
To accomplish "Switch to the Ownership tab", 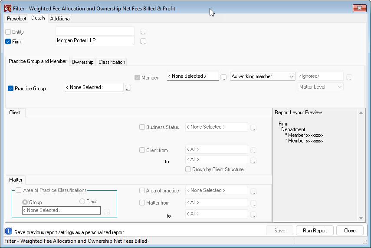I will [x=82, y=62].
